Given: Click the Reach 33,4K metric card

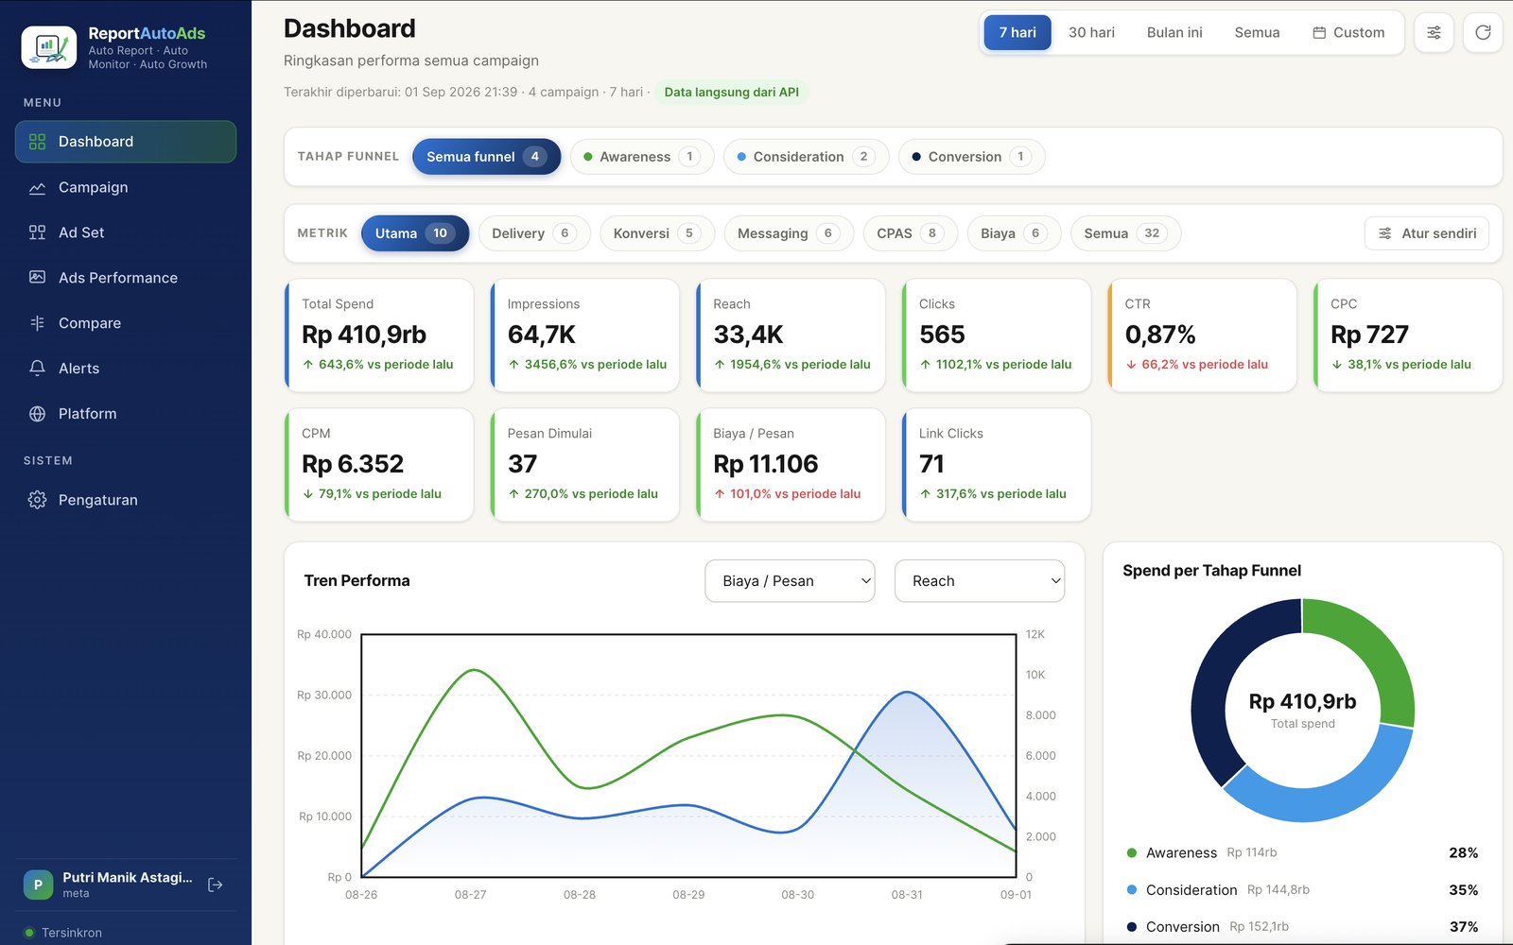Looking at the screenshot, I should [x=791, y=335].
